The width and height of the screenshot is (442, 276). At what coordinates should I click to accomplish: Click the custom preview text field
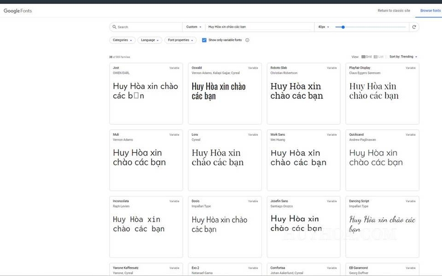click(259, 26)
